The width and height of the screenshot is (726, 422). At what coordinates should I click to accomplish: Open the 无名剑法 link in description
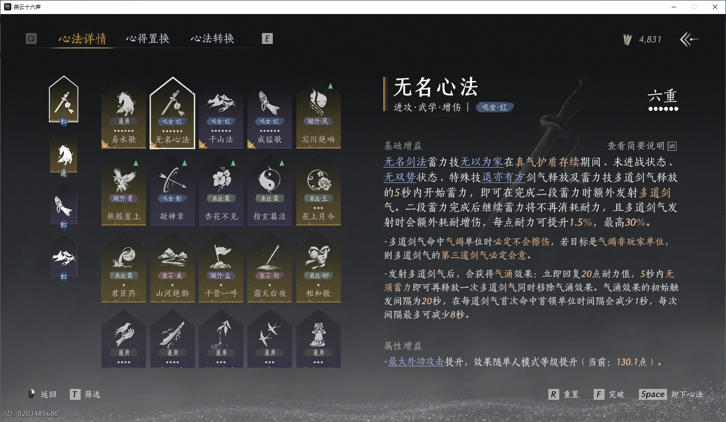pyautogui.click(x=405, y=162)
